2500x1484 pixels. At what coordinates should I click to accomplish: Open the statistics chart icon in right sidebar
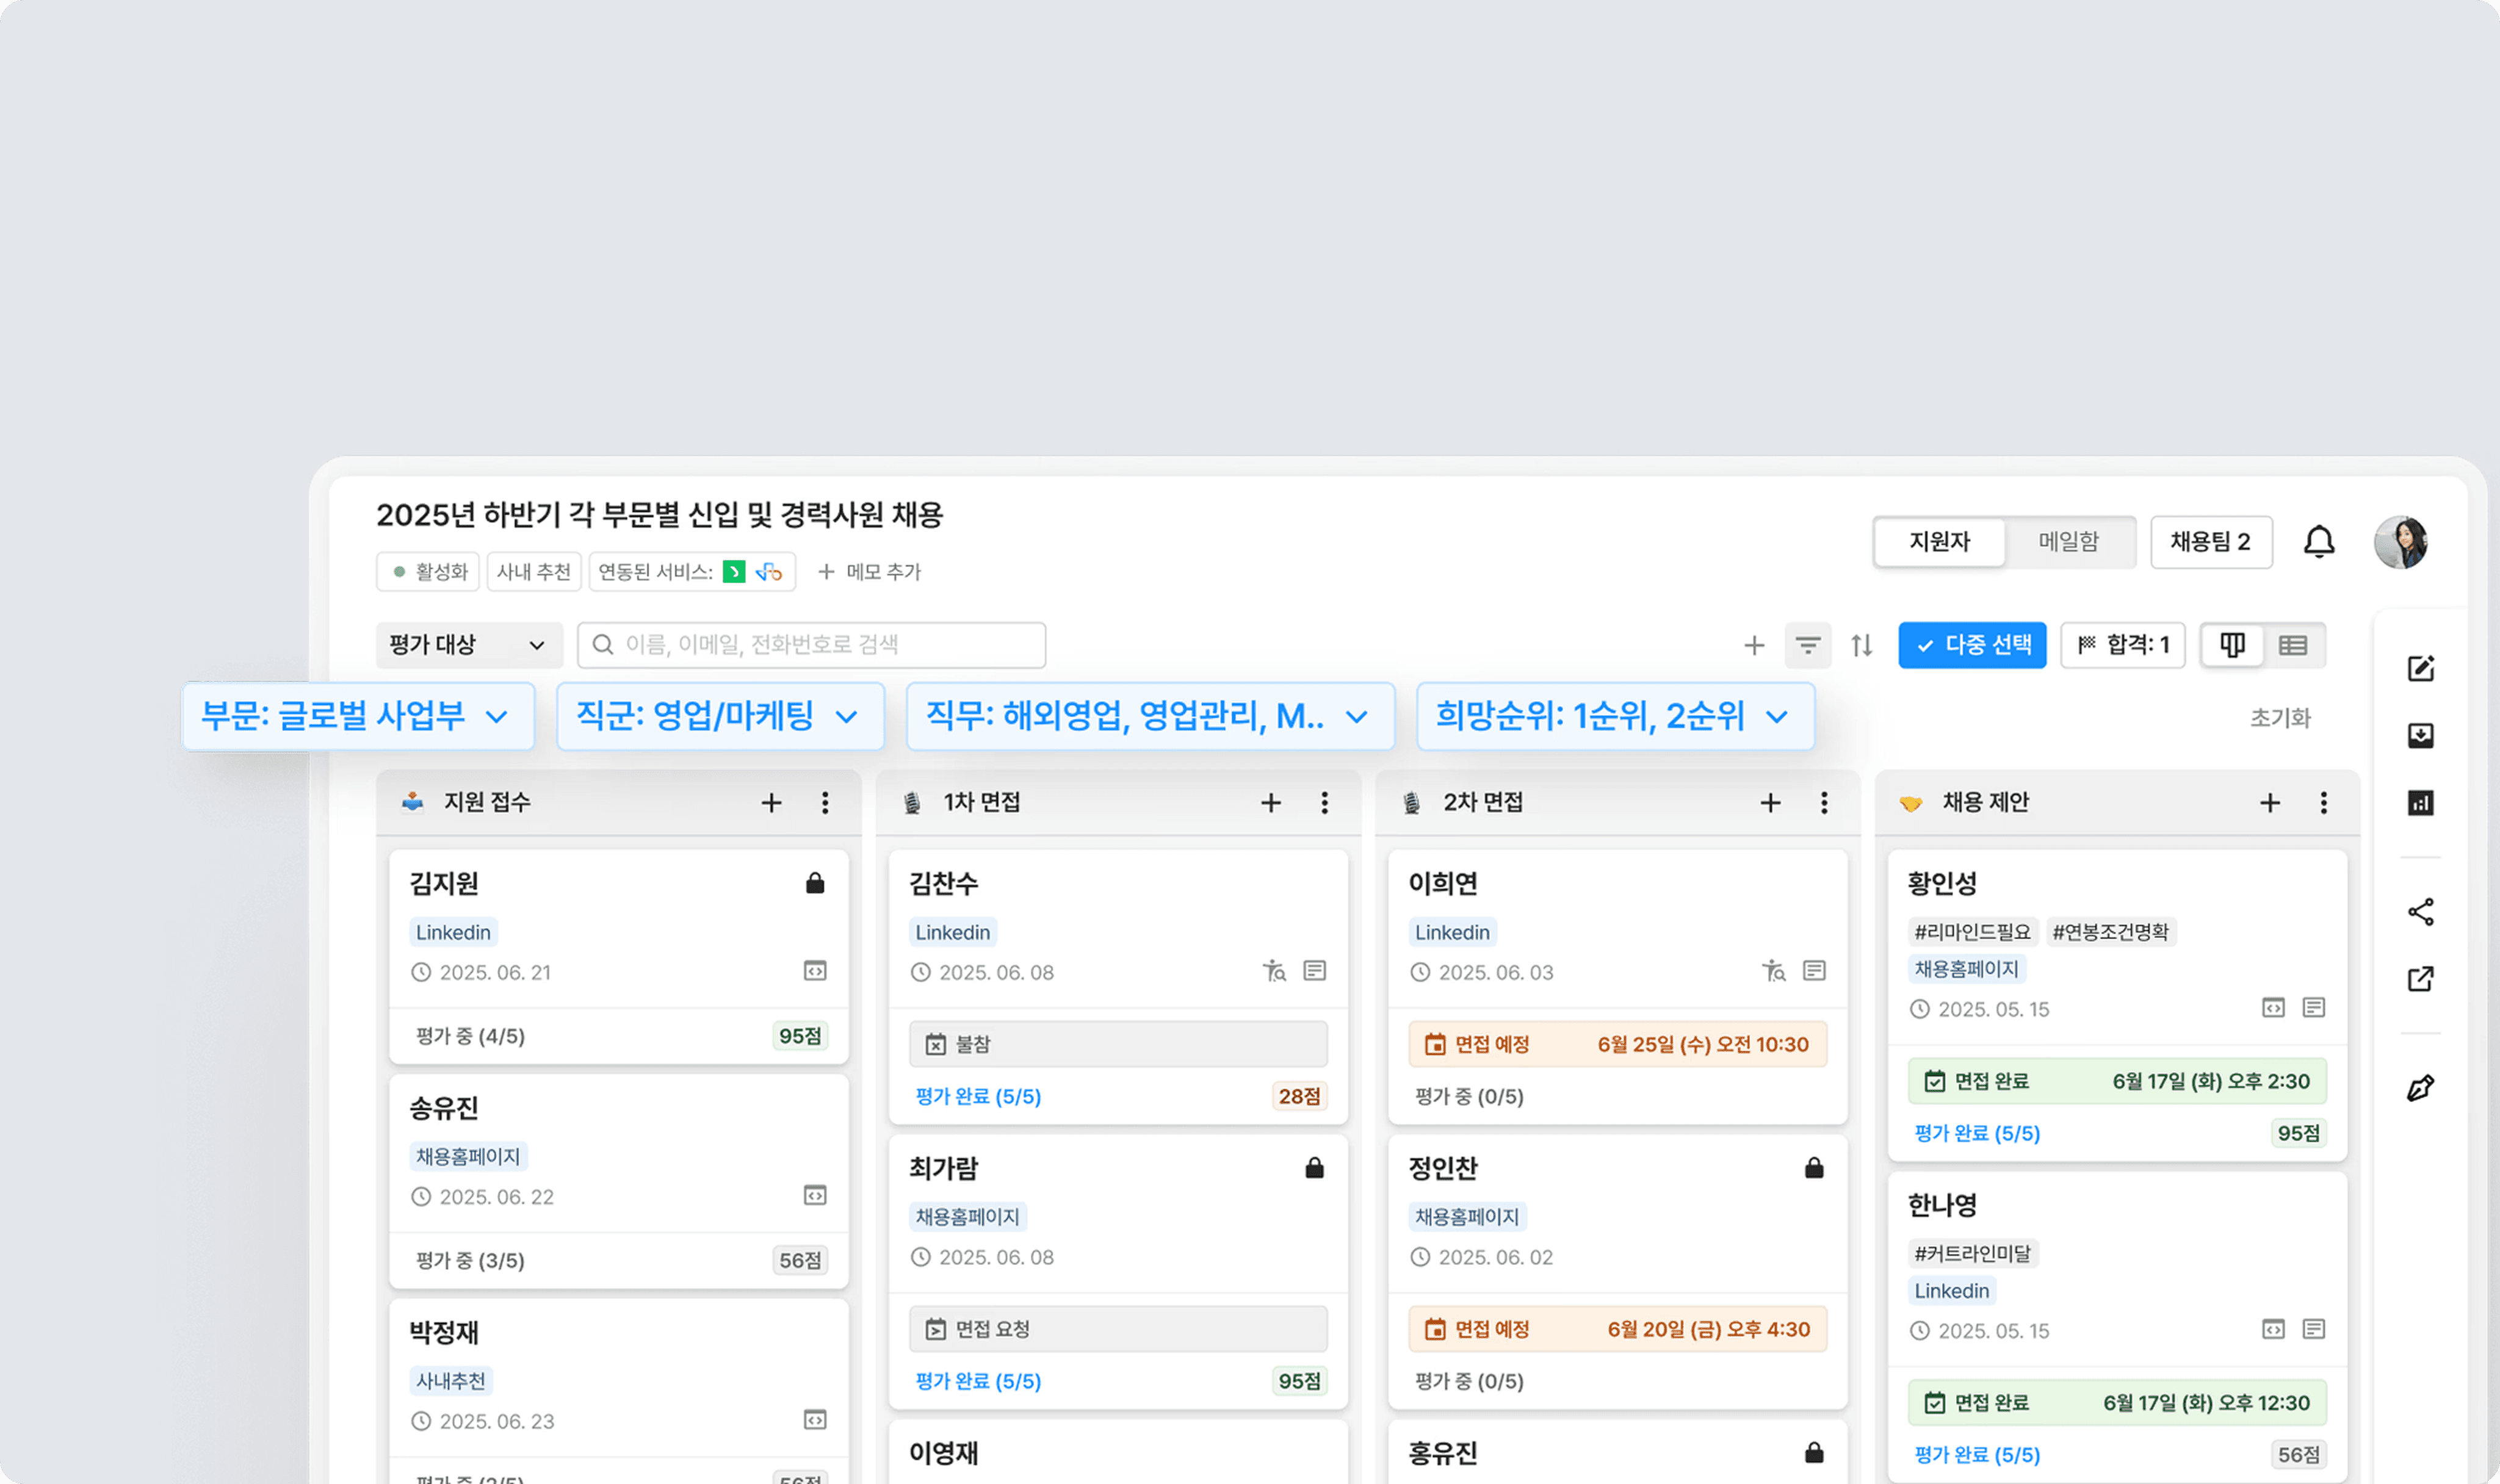[x=2420, y=802]
